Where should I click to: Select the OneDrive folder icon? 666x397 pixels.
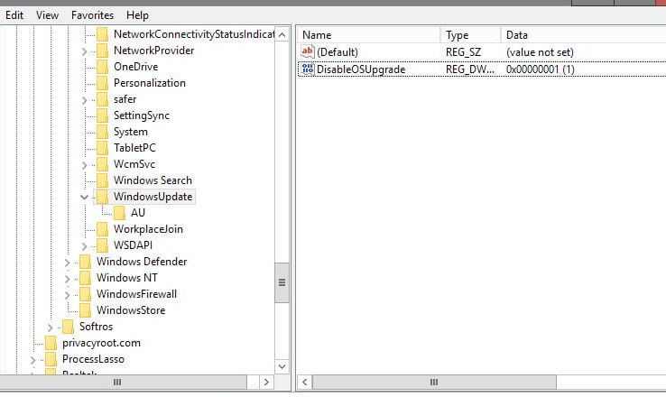[x=102, y=67]
